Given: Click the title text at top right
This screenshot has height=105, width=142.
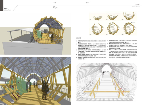Looking at the screenshot, I should tap(136, 5).
